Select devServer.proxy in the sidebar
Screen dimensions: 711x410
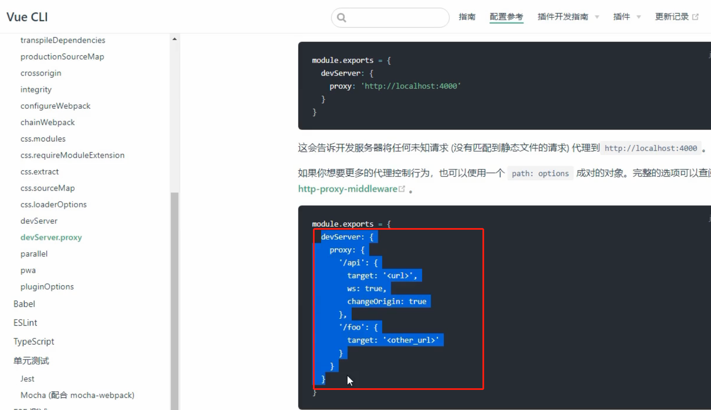click(51, 238)
